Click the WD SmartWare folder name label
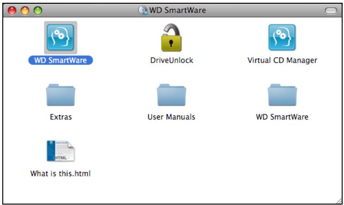 pos(282,117)
